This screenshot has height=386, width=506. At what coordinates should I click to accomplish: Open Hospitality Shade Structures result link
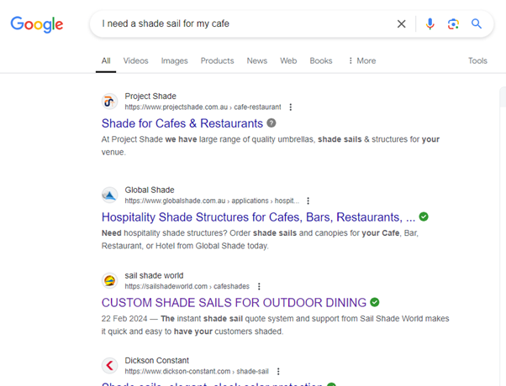(258, 217)
